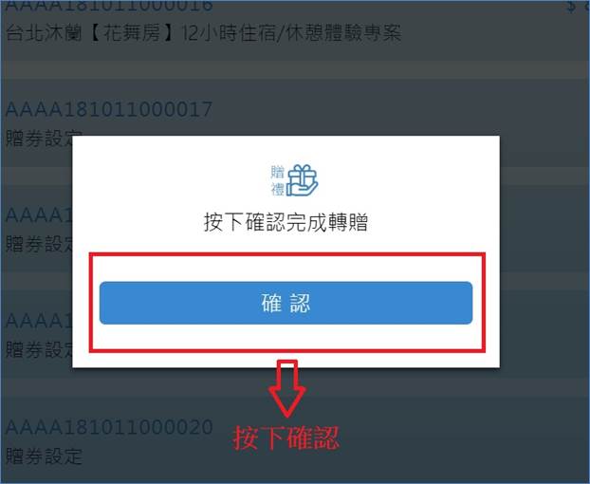Click the blue 確認 button
This screenshot has height=484, width=590.
click(286, 303)
